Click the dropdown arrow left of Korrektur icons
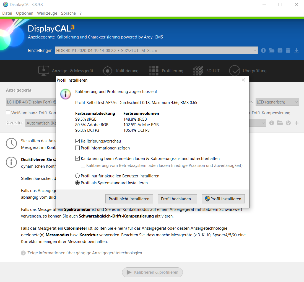The height and width of the screenshot is (282, 304). (263, 123)
